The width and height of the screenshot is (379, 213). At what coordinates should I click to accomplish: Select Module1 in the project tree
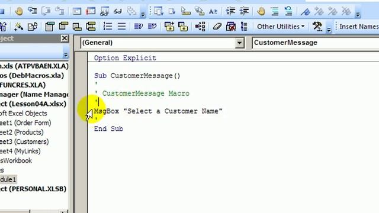8,179
